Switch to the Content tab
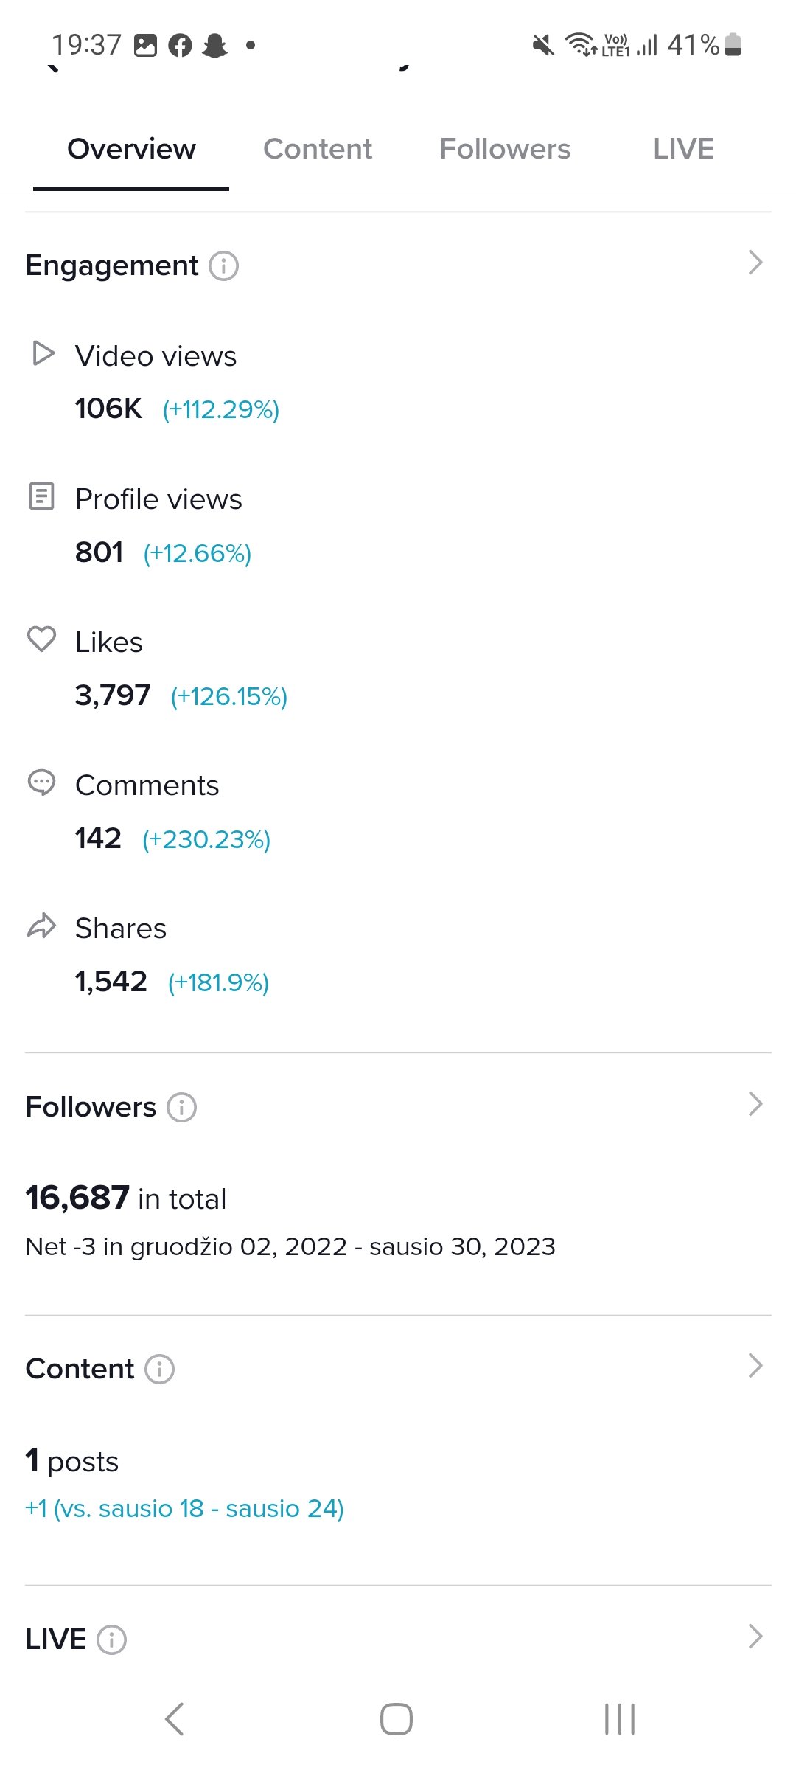This screenshot has height=1770, width=796. (318, 149)
